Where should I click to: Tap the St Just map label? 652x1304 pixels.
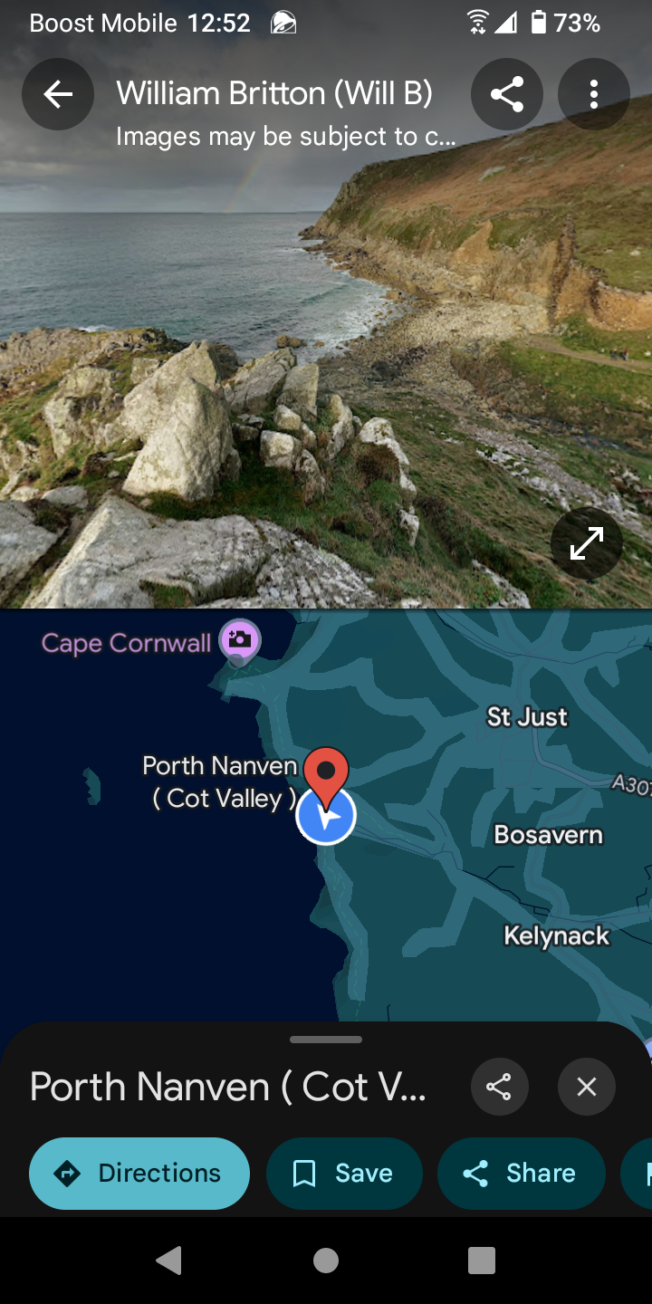527,717
